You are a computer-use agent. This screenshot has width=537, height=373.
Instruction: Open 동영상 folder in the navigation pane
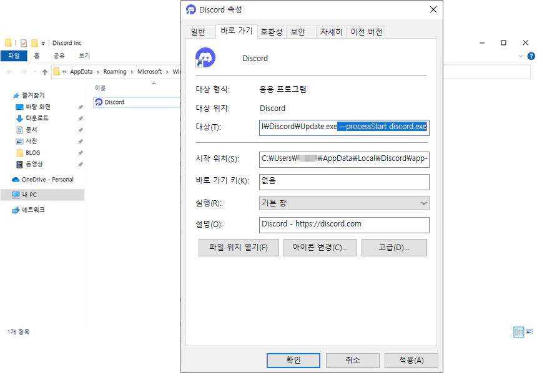click(34, 164)
